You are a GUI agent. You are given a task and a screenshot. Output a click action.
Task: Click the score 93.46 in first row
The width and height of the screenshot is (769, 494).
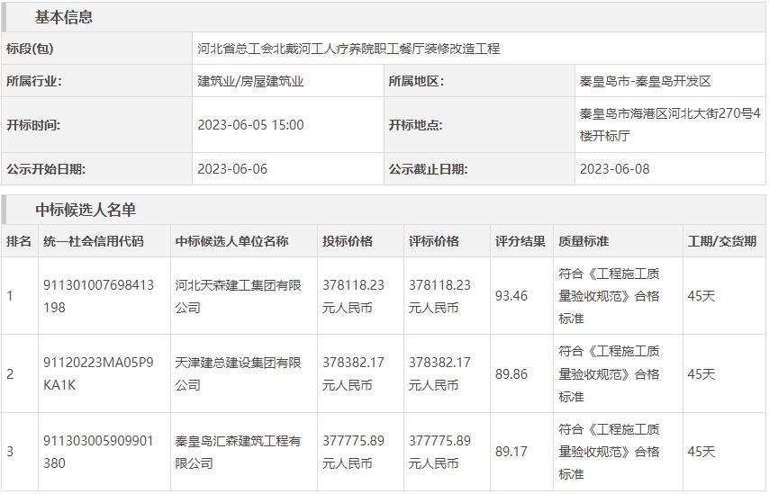511,296
